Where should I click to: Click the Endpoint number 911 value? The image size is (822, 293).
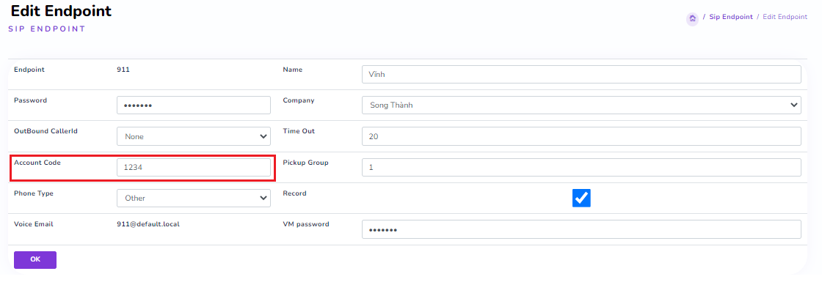[x=123, y=70]
